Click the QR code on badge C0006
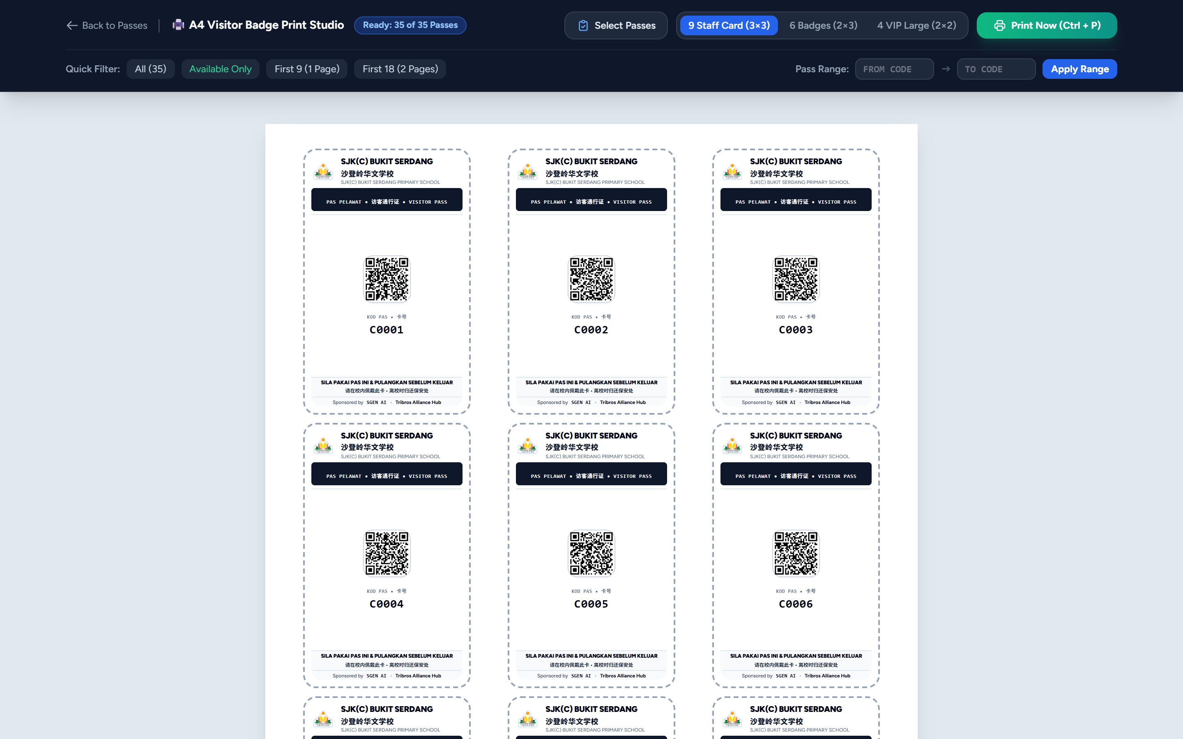 click(x=796, y=553)
